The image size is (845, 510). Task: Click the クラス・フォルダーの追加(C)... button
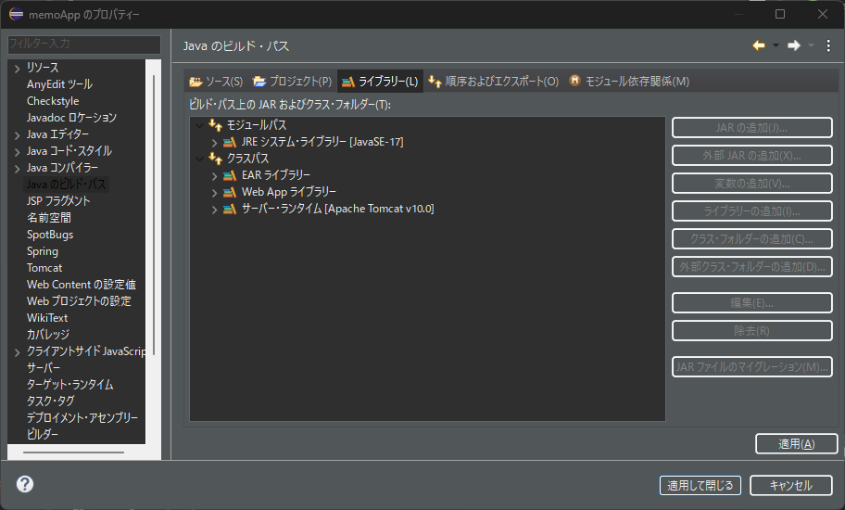point(751,239)
